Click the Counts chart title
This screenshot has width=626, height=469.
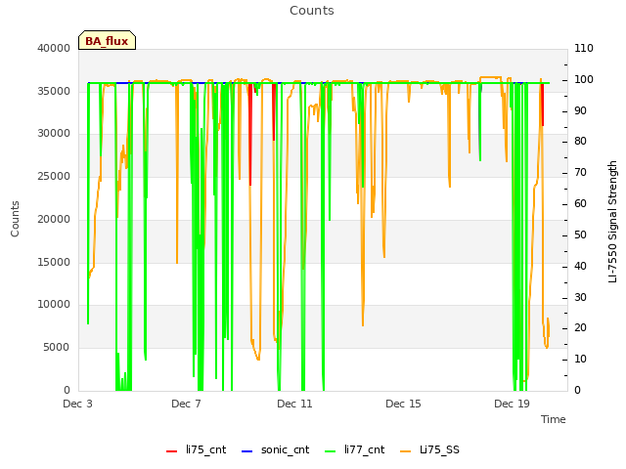point(312,11)
